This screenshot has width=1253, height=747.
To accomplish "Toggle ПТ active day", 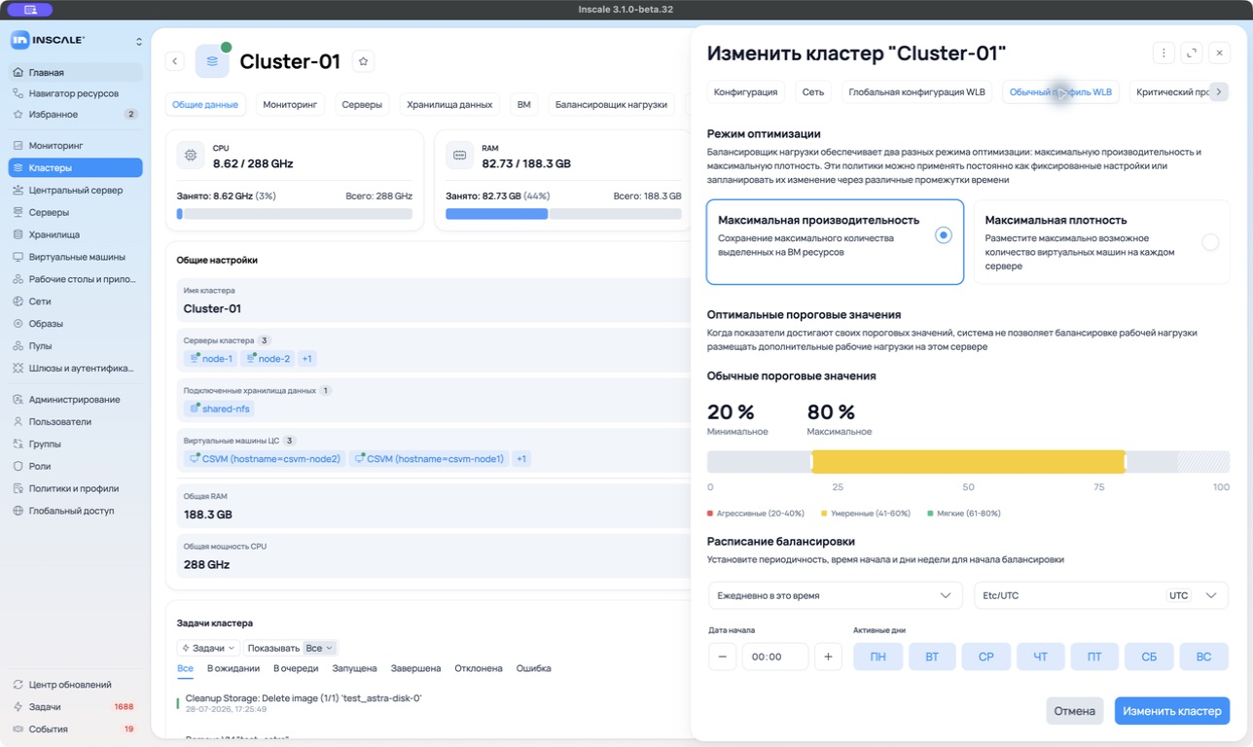I will (x=1094, y=657).
